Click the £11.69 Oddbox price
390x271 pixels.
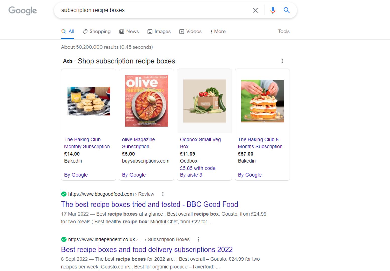click(187, 154)
